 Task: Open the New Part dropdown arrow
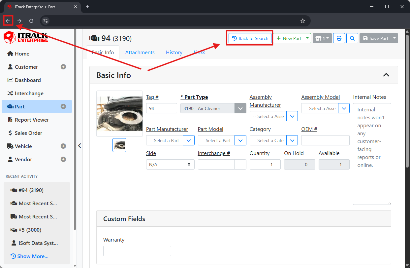(307, 38)
